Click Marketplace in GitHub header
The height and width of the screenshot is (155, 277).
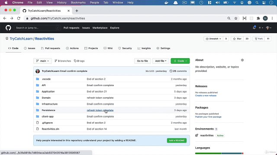100,28
